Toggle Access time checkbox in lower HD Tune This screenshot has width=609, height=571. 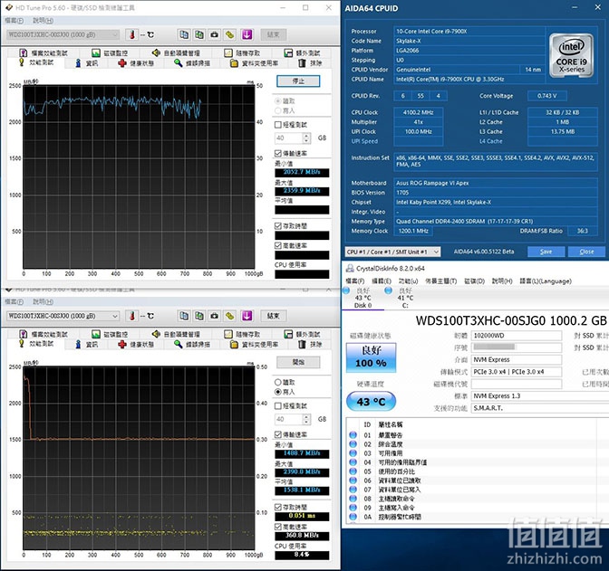pos(277,508)
